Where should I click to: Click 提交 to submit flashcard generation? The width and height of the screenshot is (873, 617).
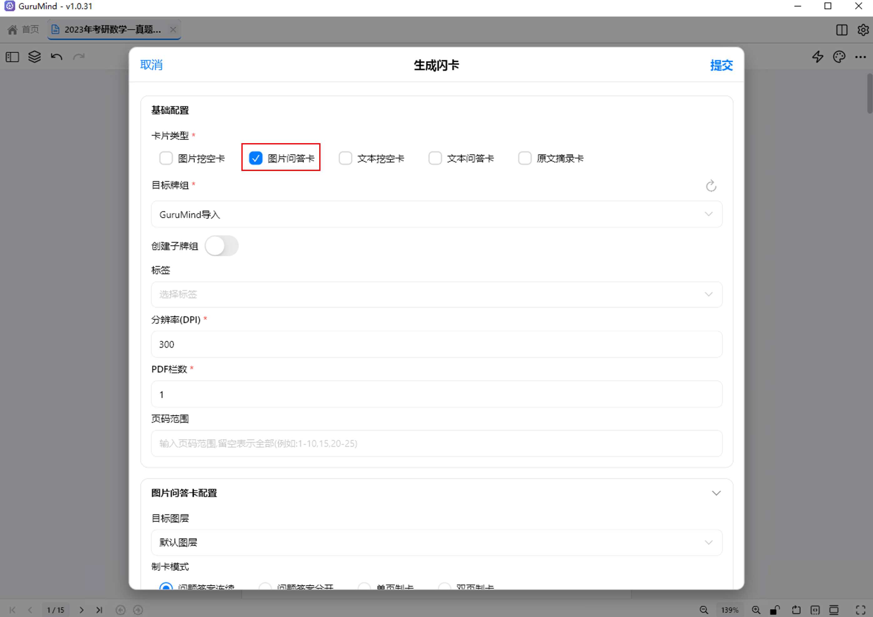[721, 65]
